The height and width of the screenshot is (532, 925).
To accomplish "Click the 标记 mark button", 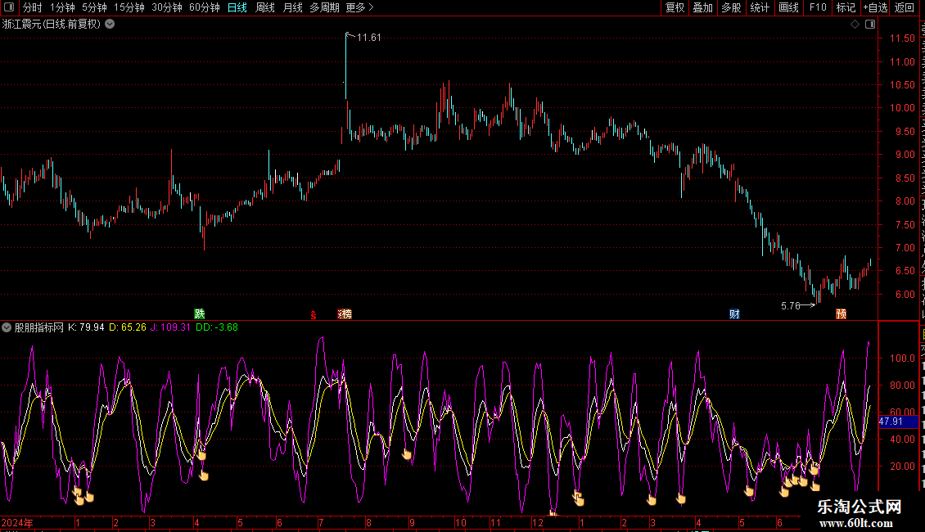I will (x=846, y=7).
